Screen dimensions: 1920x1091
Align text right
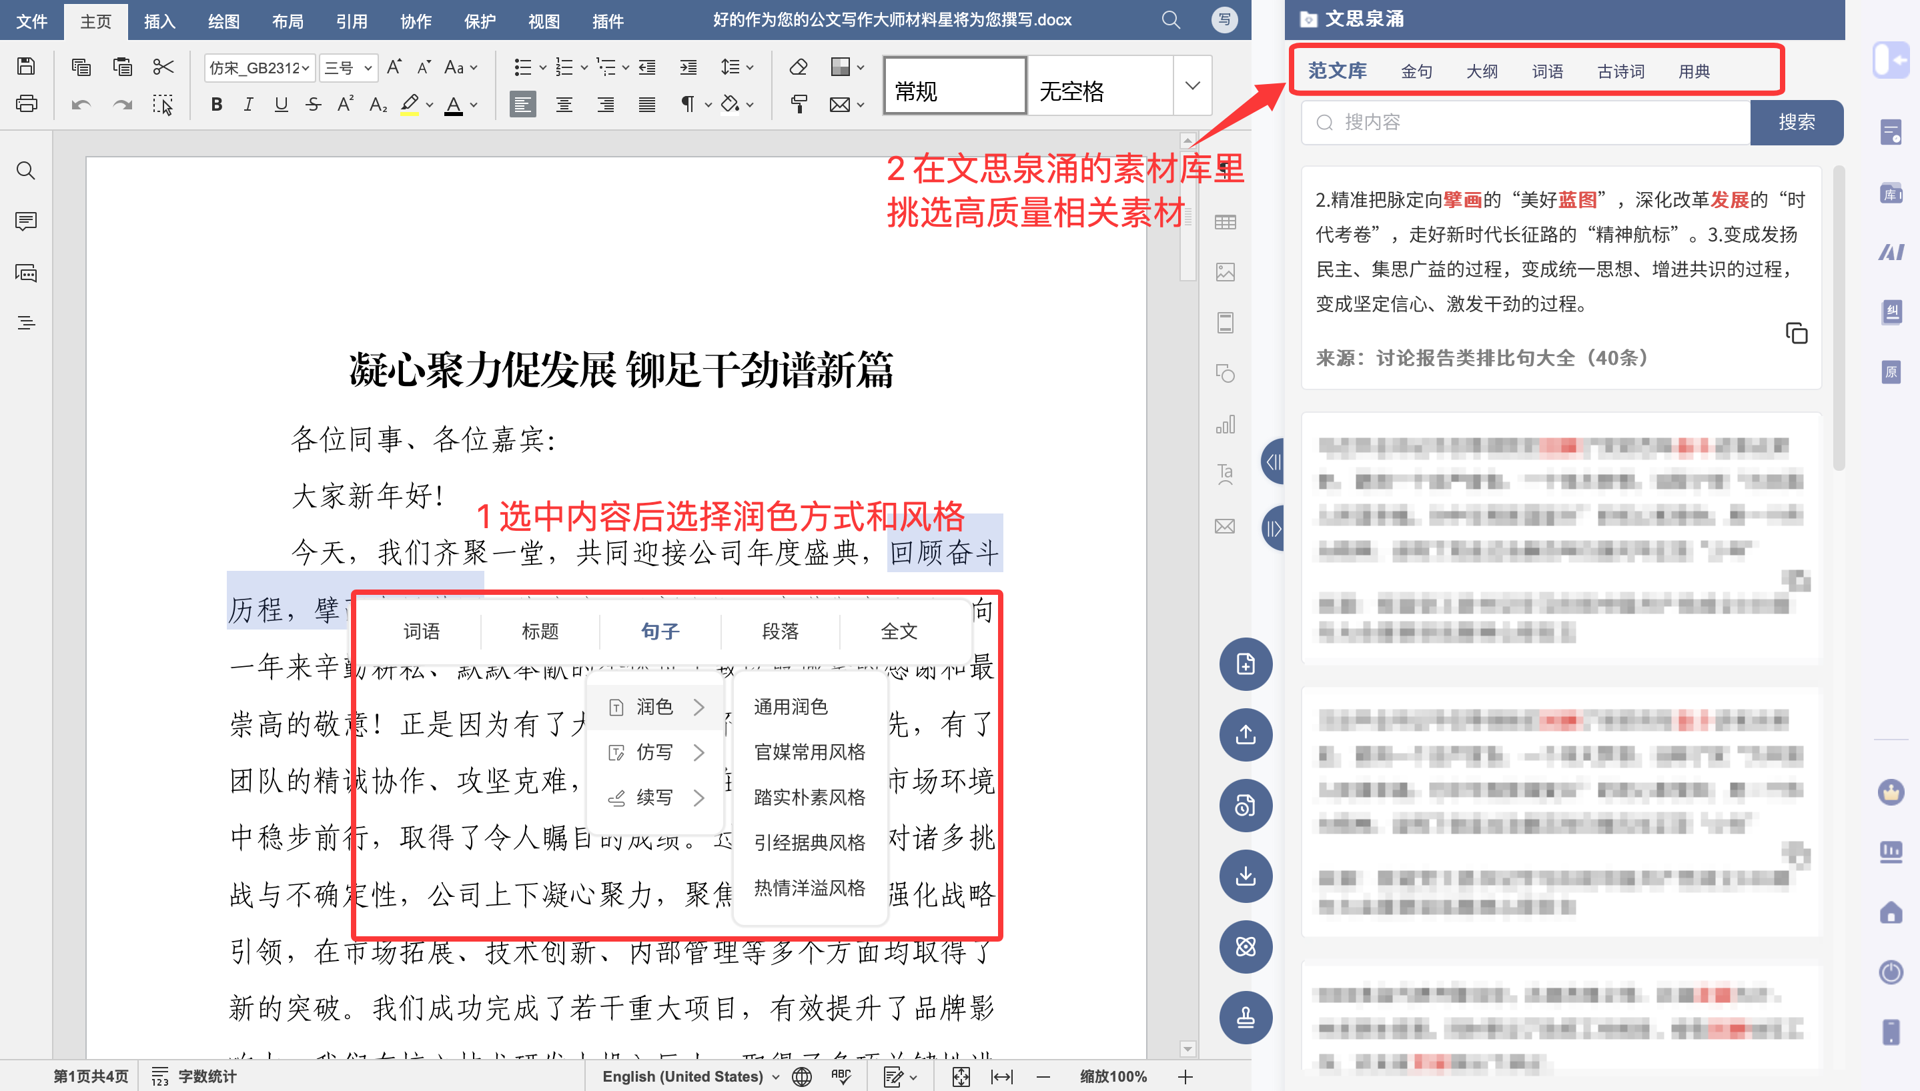[606, 104]
